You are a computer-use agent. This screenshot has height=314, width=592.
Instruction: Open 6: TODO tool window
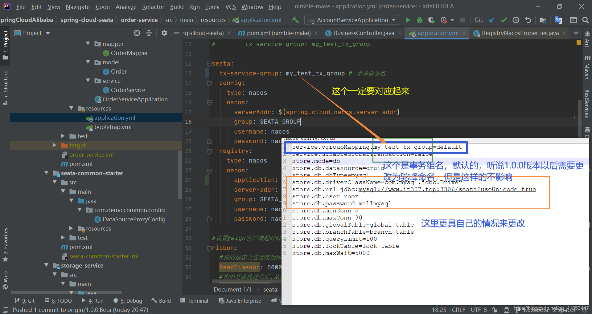[x=58, y=301]
